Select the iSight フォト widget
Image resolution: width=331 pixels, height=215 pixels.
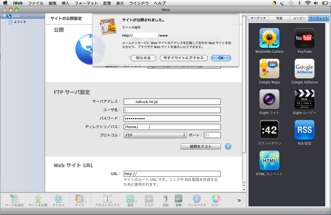(x=269, y=99)
